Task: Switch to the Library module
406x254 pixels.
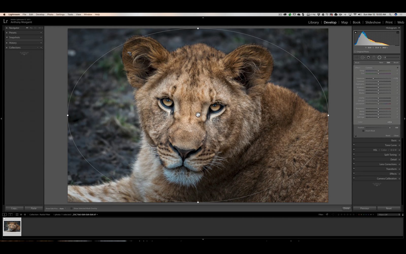Action: [313, 22]
